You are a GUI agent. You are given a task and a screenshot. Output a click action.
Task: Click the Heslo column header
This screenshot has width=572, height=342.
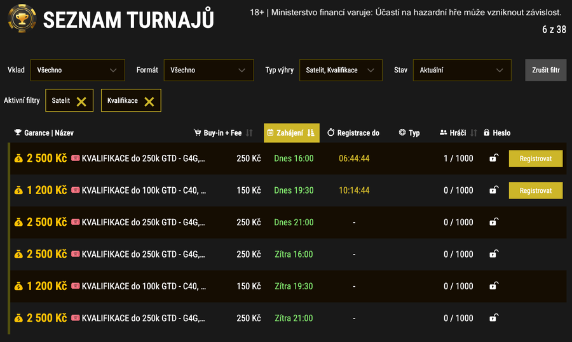coord(497,133)
